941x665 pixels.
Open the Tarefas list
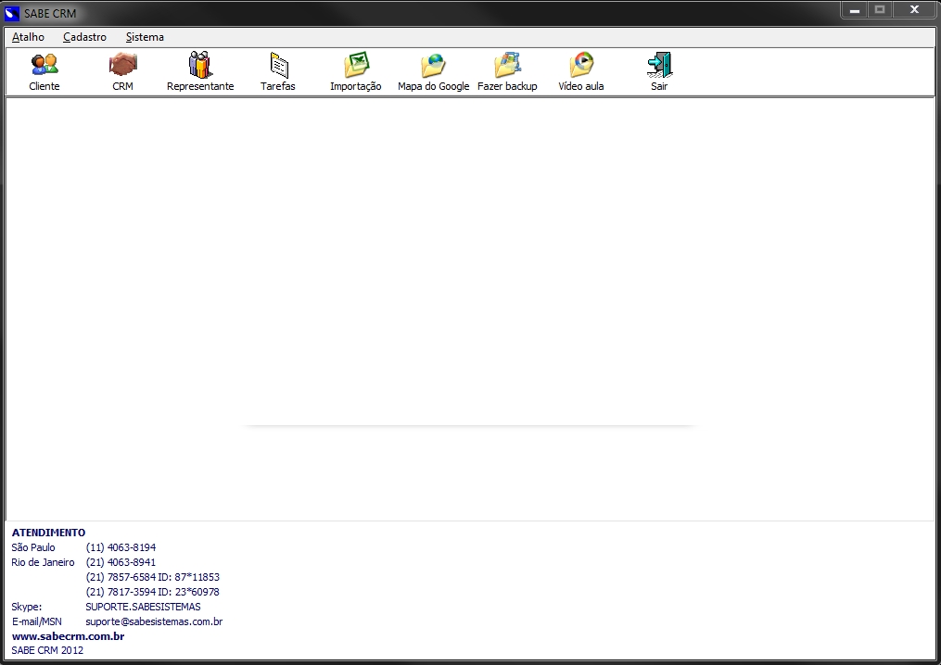(277, 69)
